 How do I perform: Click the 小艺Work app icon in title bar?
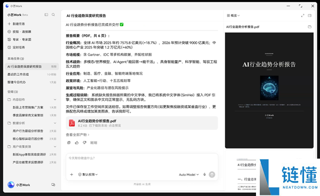click(7, 6)
